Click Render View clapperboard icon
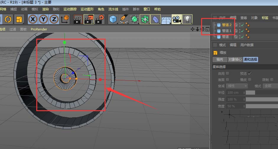Image resolution: width=278 pixels, height=149 pixels. [x=78, y=19]
